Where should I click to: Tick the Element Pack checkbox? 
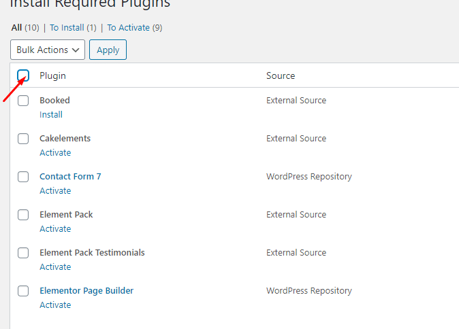click(x=23, y=215)
